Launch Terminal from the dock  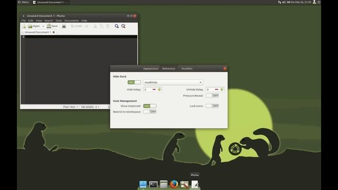(153, 185)
